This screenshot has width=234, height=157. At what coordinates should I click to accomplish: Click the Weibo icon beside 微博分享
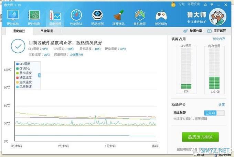185,31
